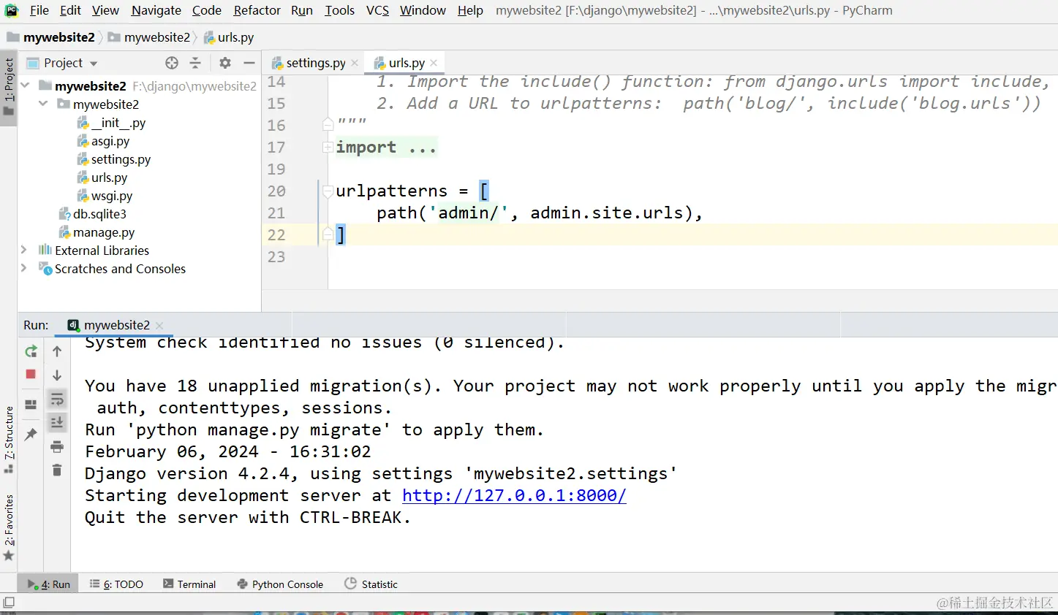Viewport: 1058px width, 615px height.
Task: Locate current file in Project tree
Action: pyautogui.click(x=172, y=63)
